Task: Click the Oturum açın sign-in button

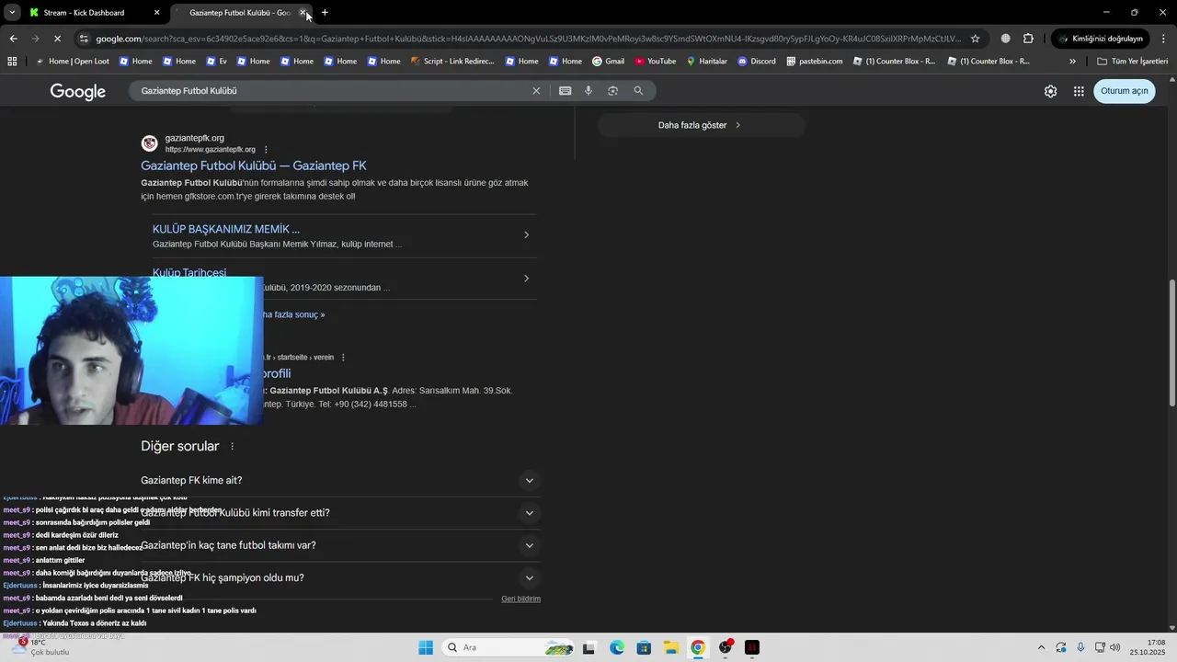Action: click(1124, 91)
